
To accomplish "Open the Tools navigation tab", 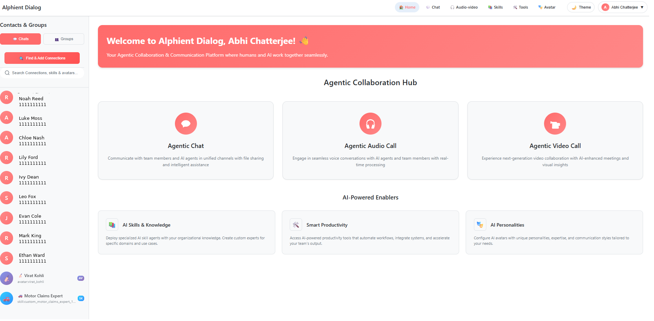I will [x=520, y=7].
